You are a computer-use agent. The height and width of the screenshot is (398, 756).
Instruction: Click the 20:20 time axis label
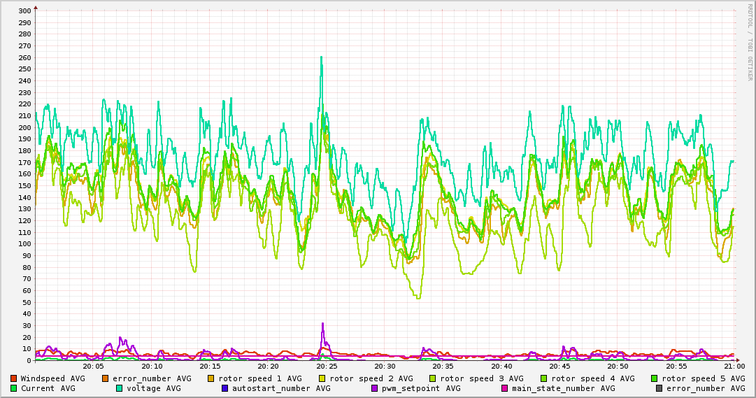click(x=268, y=367)
